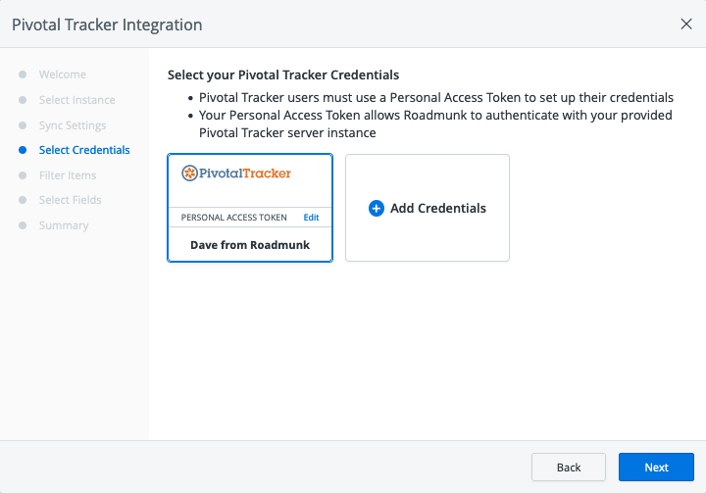Click the Add Credentials text label
This screenshot has height=493, width=706.
click(438, 209)
